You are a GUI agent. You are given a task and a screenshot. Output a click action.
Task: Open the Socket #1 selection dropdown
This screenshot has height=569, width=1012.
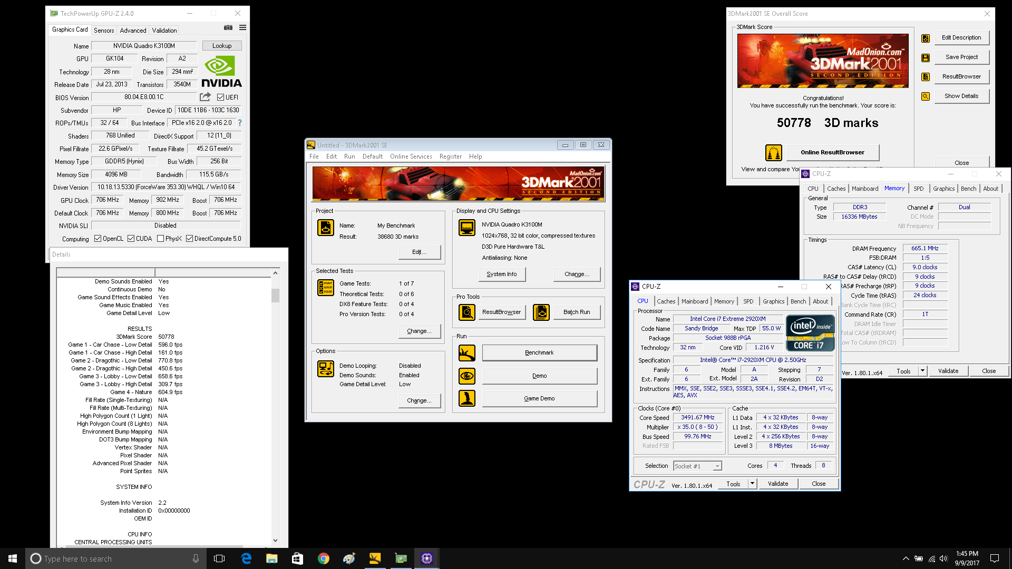tap(698, 466)
